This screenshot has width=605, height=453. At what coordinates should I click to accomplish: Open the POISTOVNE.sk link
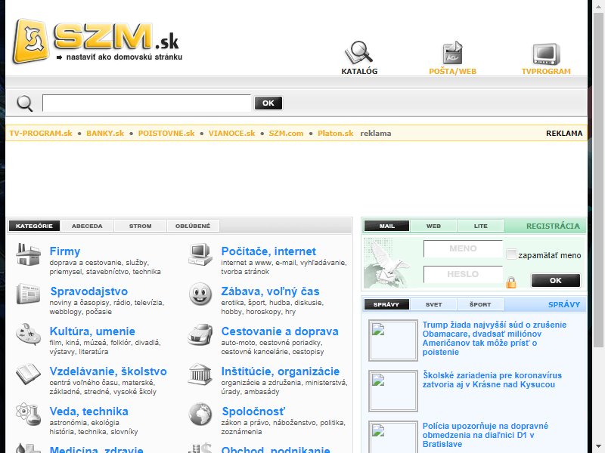166,134
